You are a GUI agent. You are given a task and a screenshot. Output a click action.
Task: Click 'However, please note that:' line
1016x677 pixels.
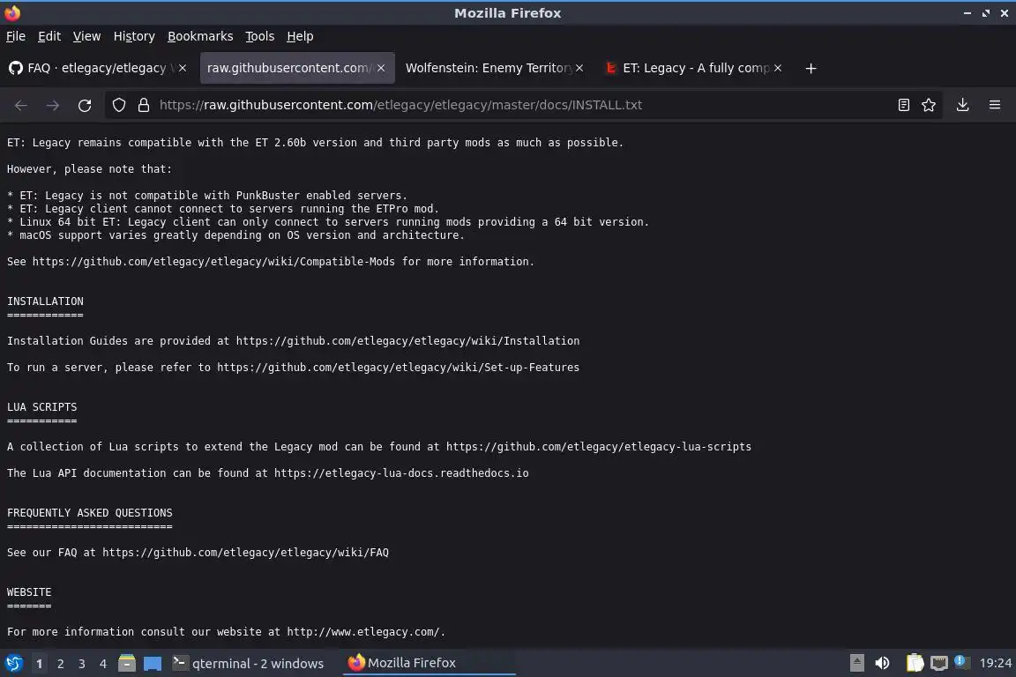pyautogui.click(x=89, y=169)
